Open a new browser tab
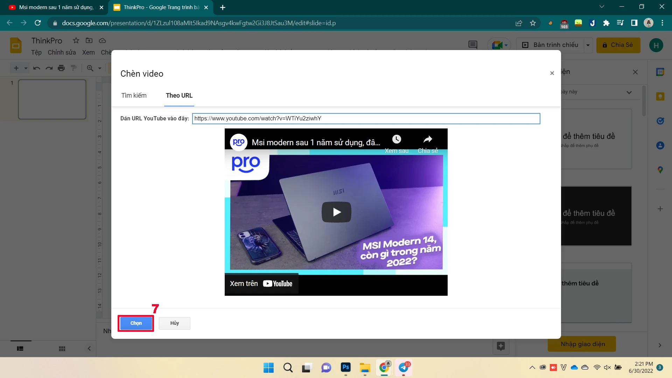672x378 pixels. pyautogui.click(x=223, y=7)
